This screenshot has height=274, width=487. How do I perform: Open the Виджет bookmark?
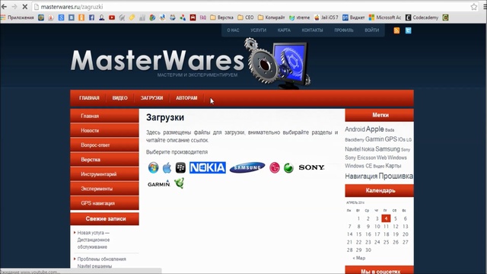pyautogui.click(x=353, y=18)
